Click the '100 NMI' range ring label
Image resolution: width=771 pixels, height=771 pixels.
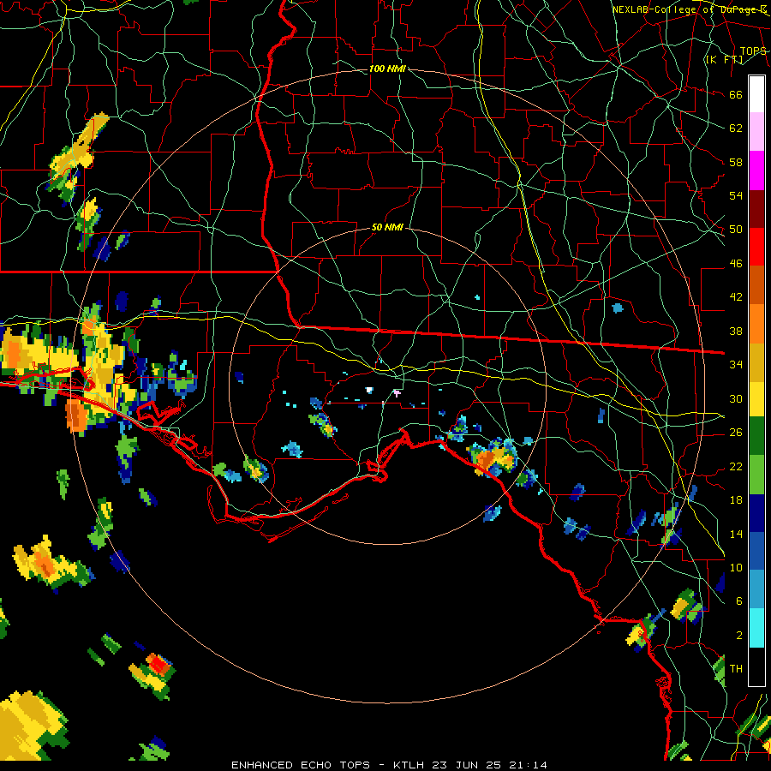click(387, 69)
